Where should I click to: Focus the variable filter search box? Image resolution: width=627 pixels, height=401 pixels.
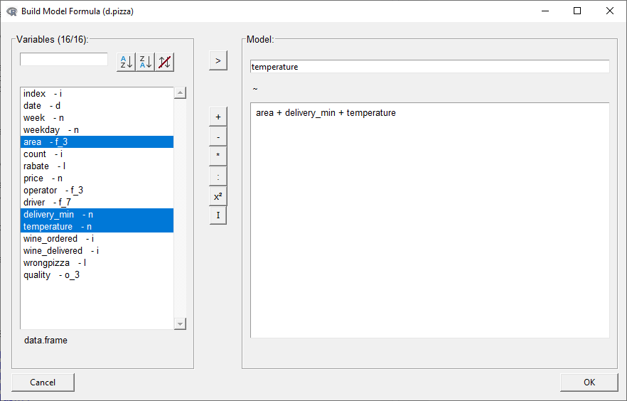tap(64, 60)
